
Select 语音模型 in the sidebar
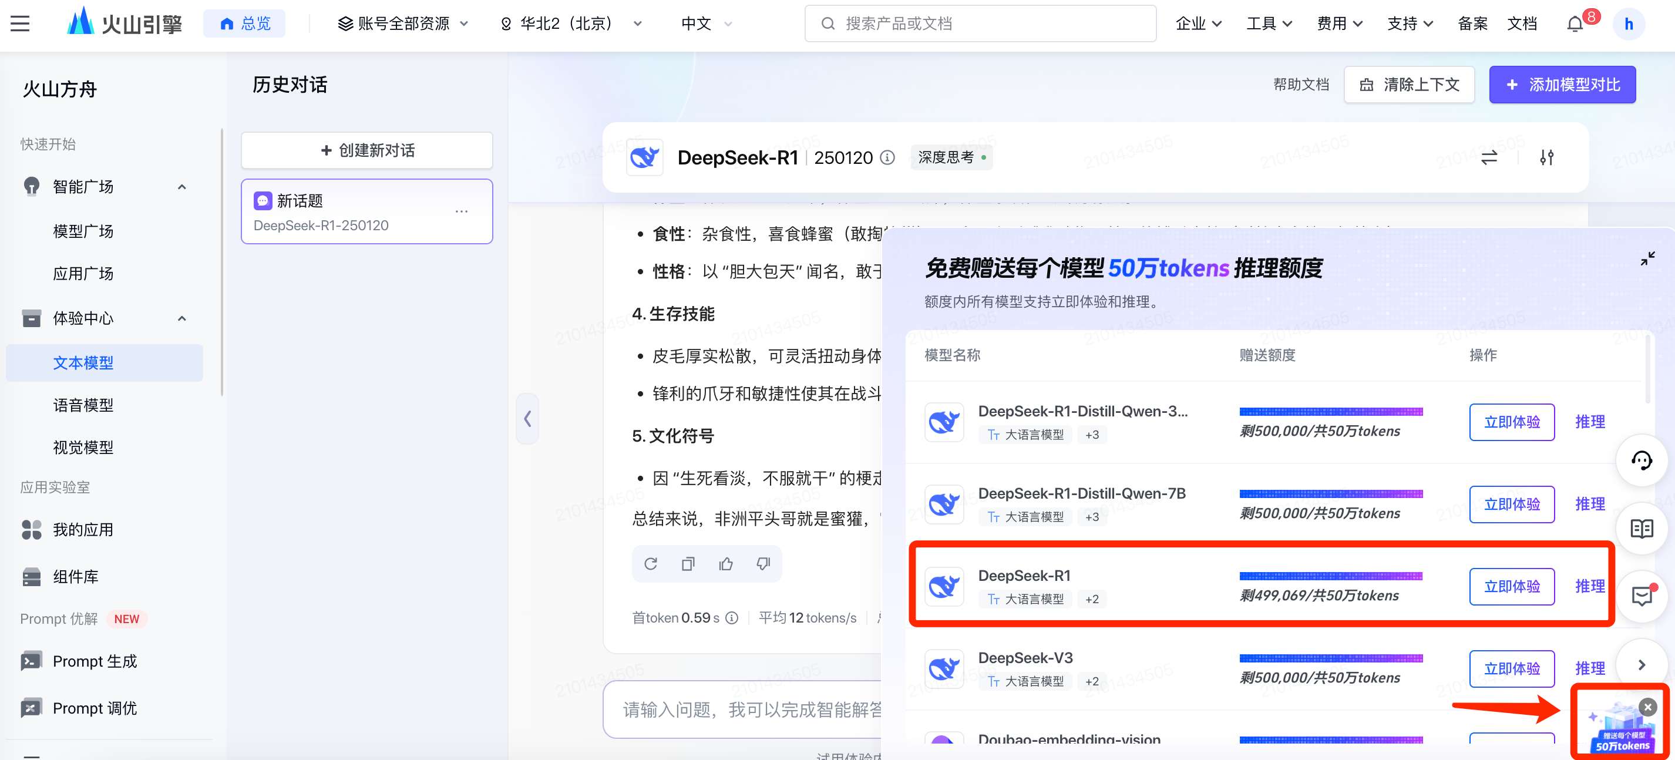point(83,405)
